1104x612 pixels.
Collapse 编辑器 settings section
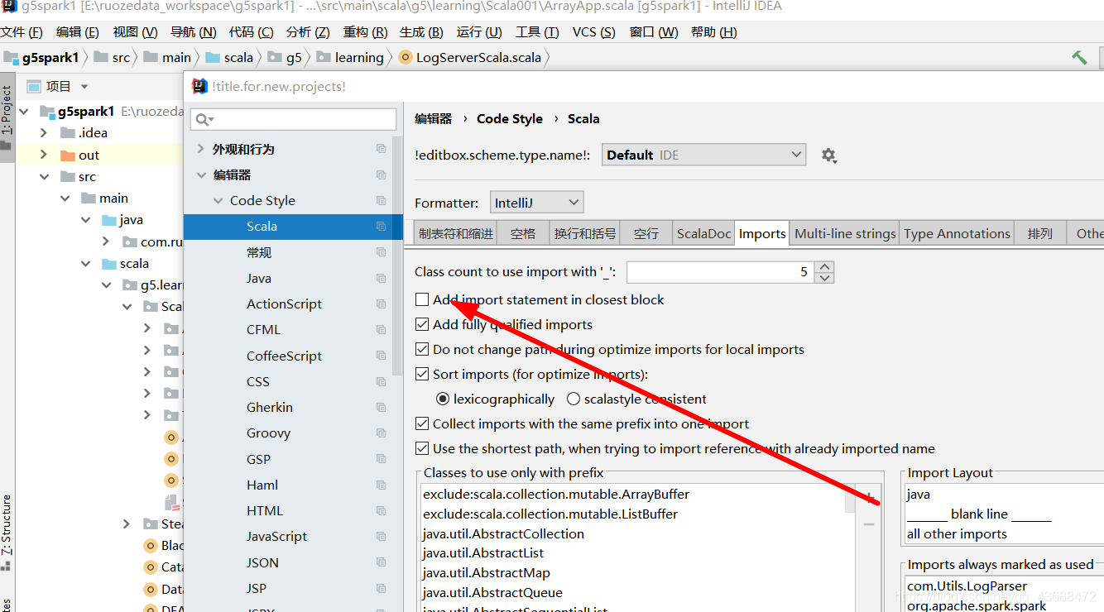(x=201, y=175)
